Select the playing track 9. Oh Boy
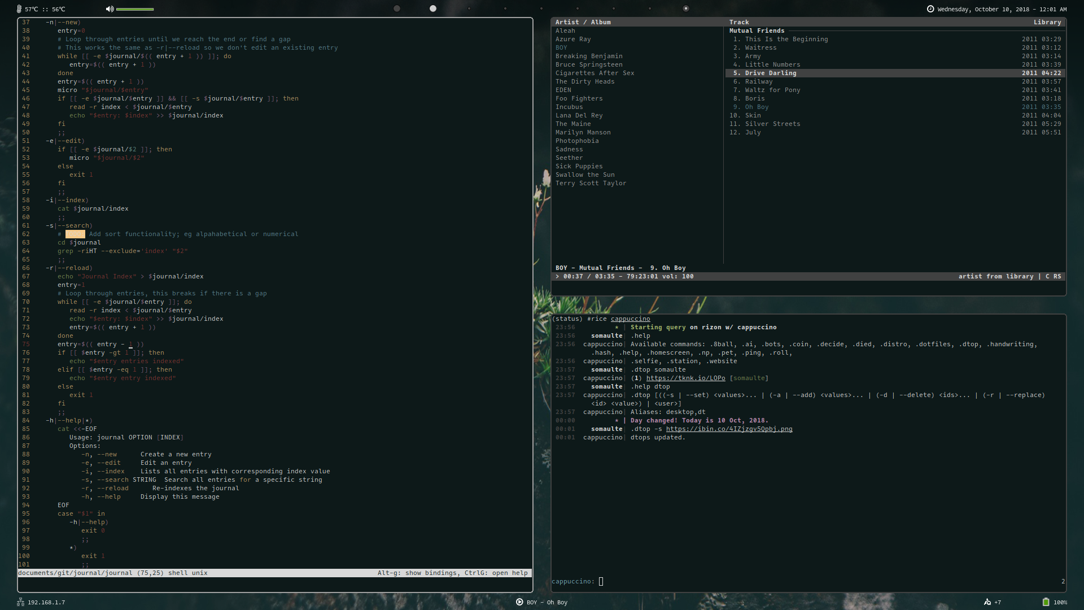The width and height of the screenshot is (1084, 610). click(x=895, y=107)
